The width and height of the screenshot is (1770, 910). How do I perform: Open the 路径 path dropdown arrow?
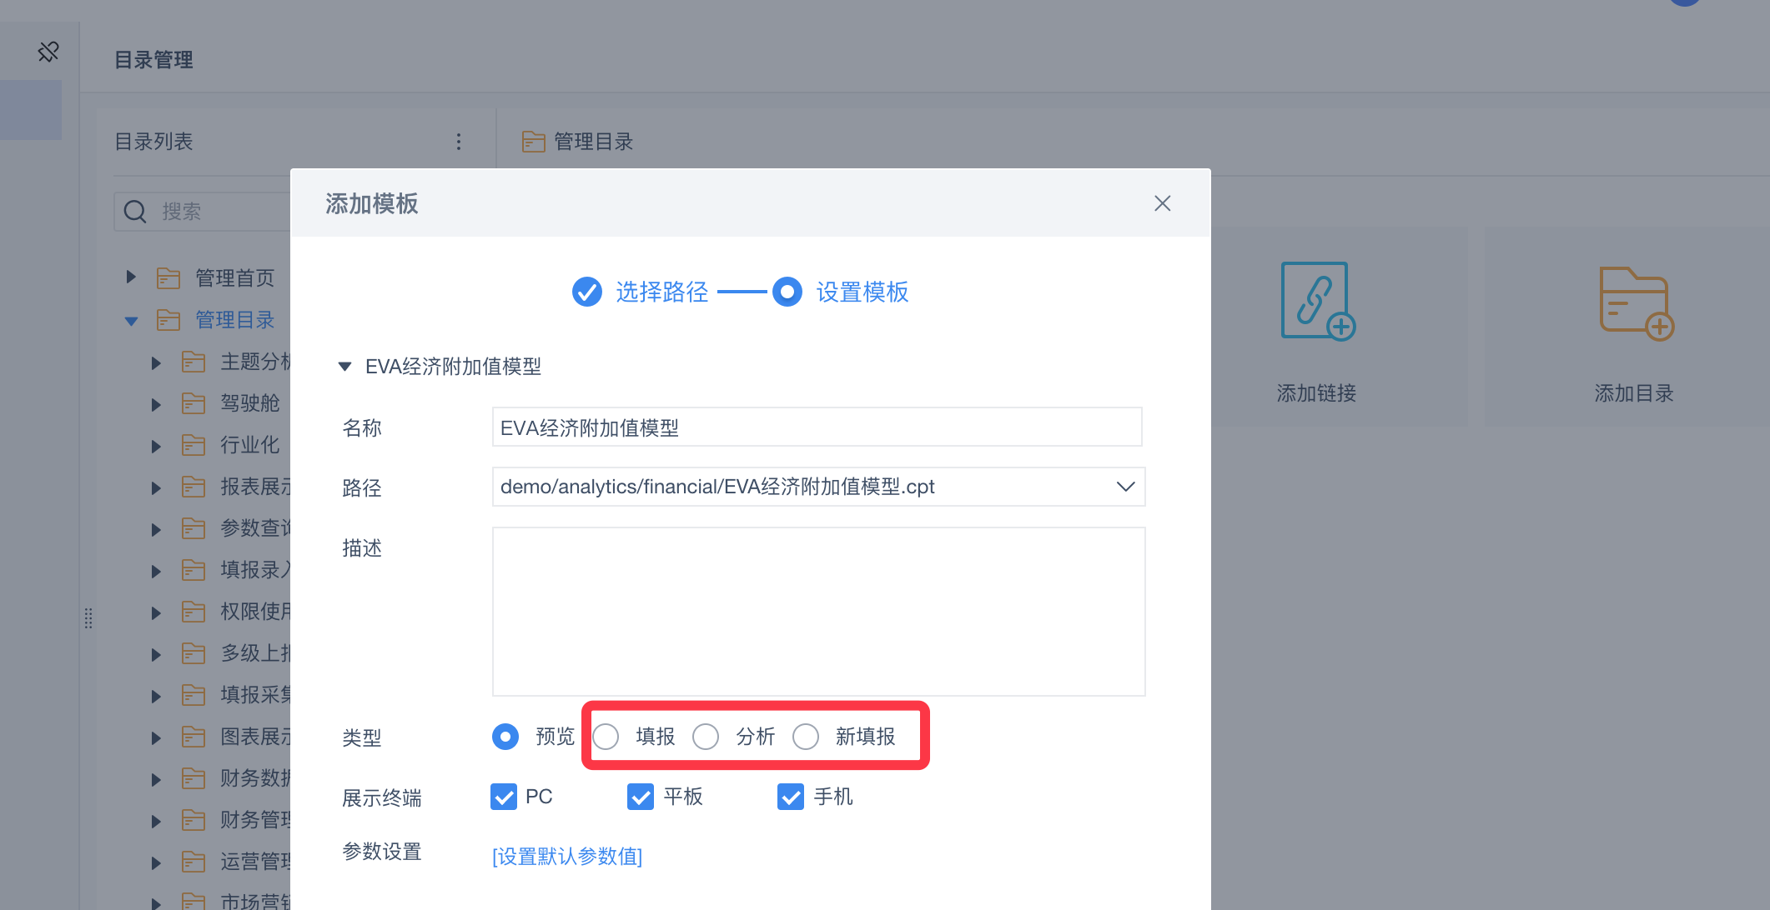(1125, 487)
